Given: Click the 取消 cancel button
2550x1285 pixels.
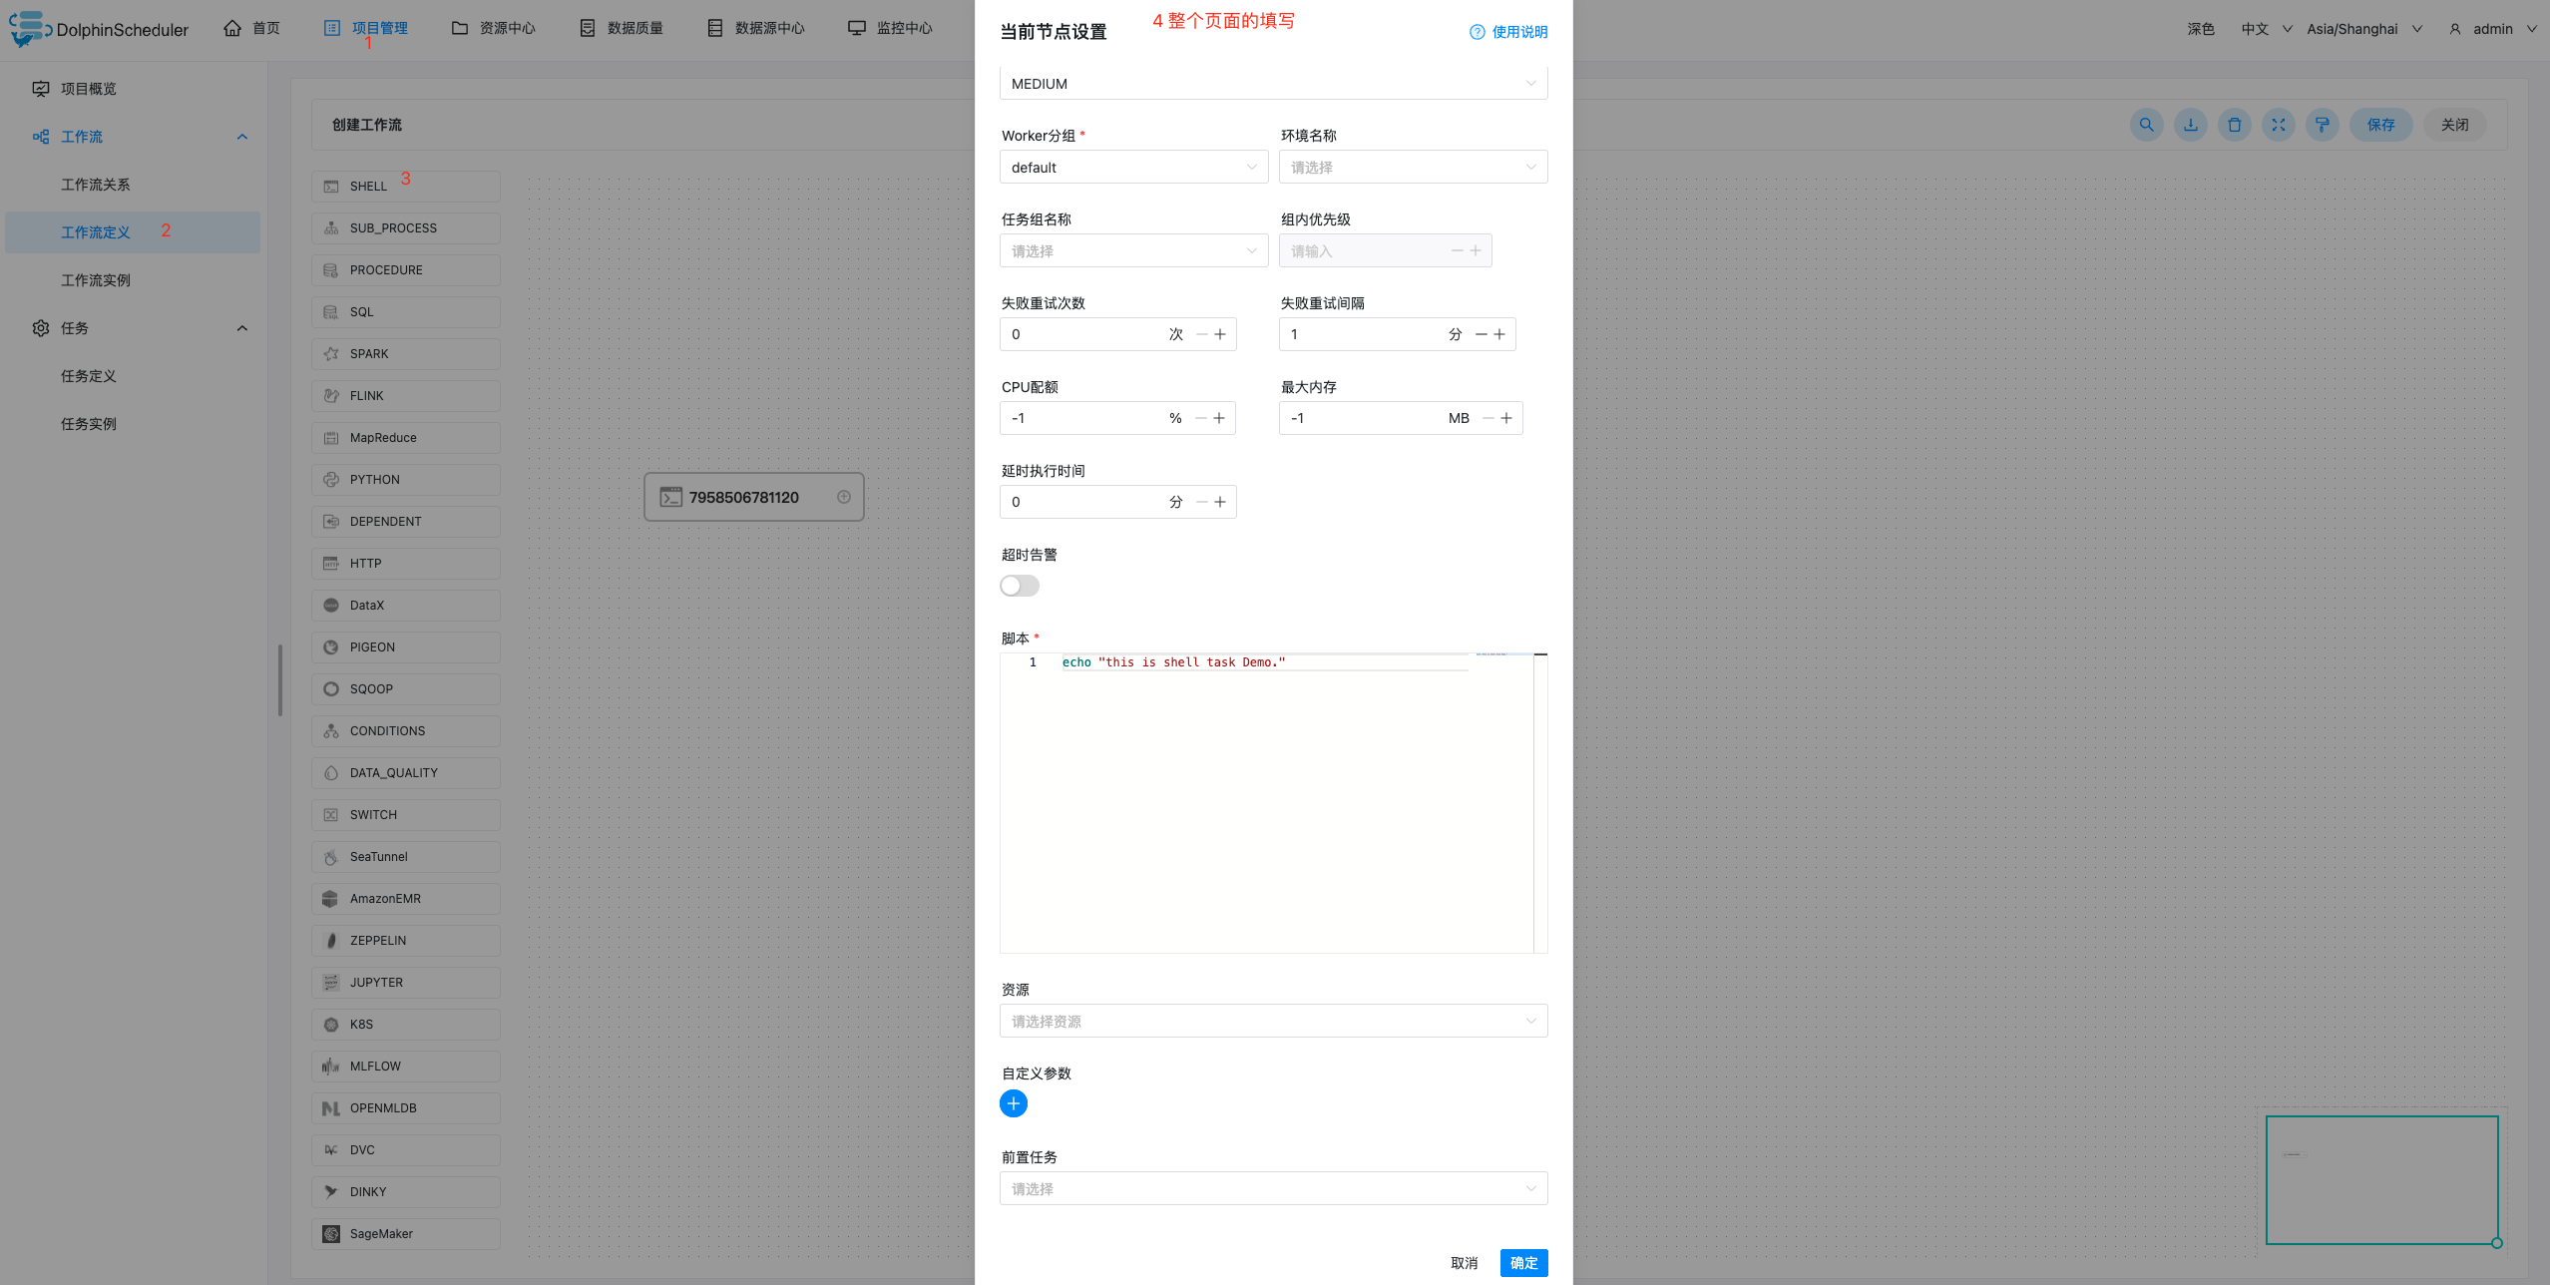Looking at the screenshot, I should click(1464, 1263).
